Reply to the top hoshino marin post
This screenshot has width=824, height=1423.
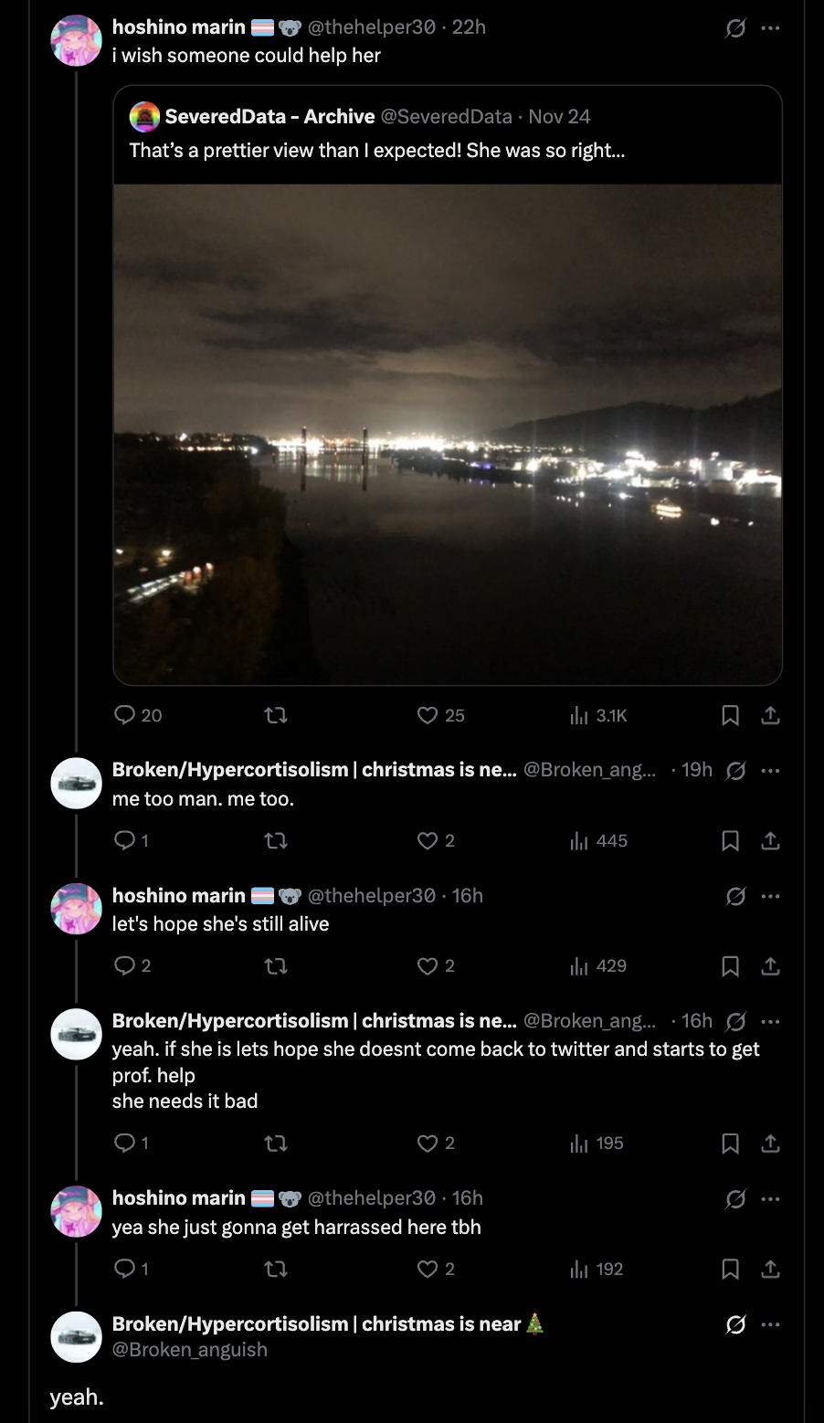tap(125, 715)
